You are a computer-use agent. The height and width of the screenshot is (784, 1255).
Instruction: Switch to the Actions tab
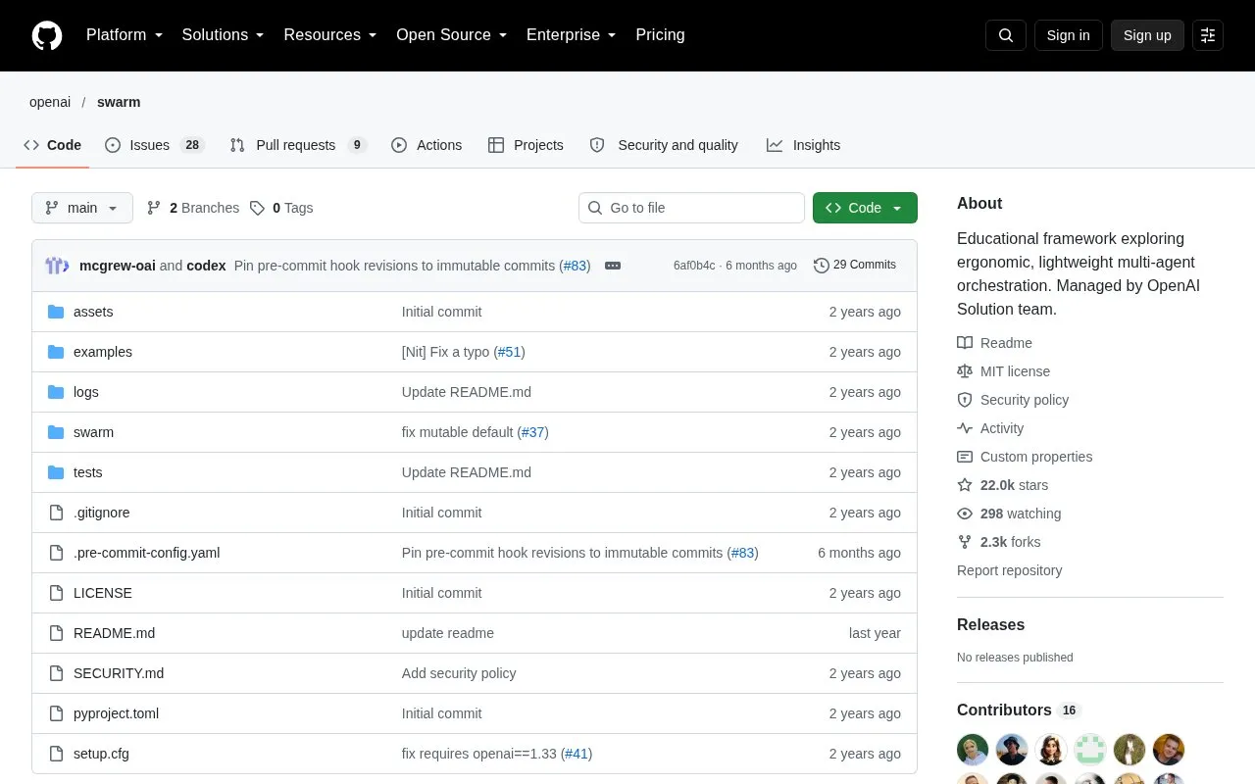click(427, 145)
